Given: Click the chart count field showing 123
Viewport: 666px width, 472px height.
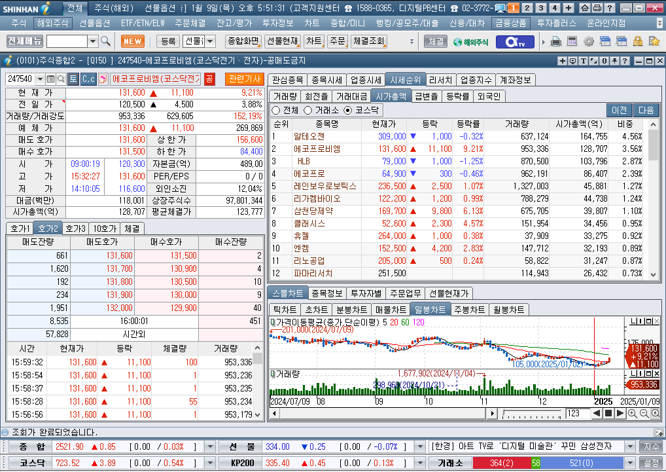Looking at the screenshot, I should tap(577, 413).
